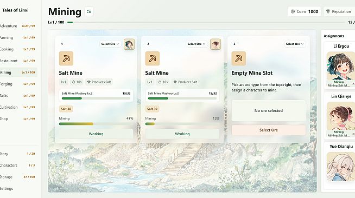Click the 10s timer badge in slot 1

(x=77, y=82)
